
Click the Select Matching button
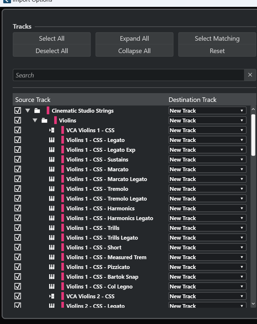tap(217, 38)
